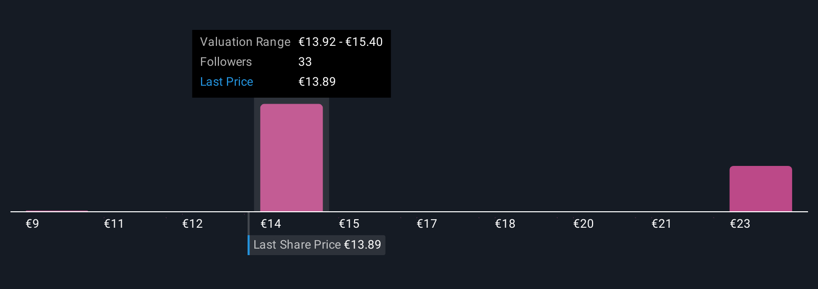Click the €17 axis label
This screenshot has width=818, height=289.
[x=427, y=224]
